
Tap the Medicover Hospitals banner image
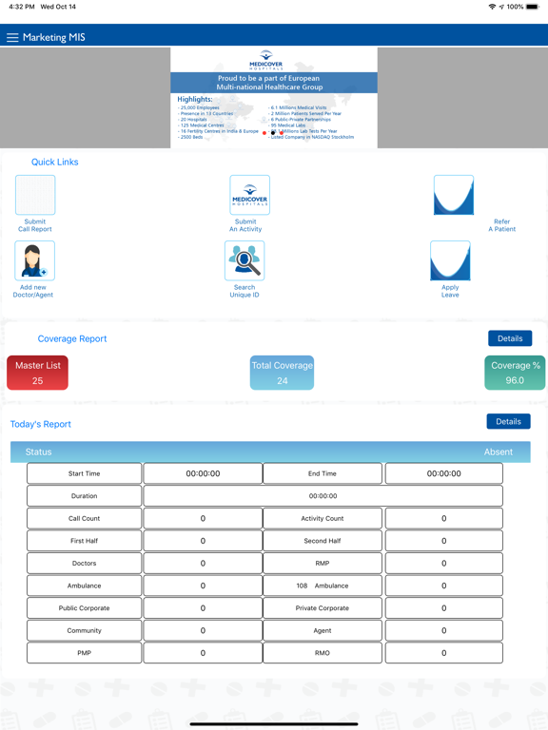click(x=274, y=97)
